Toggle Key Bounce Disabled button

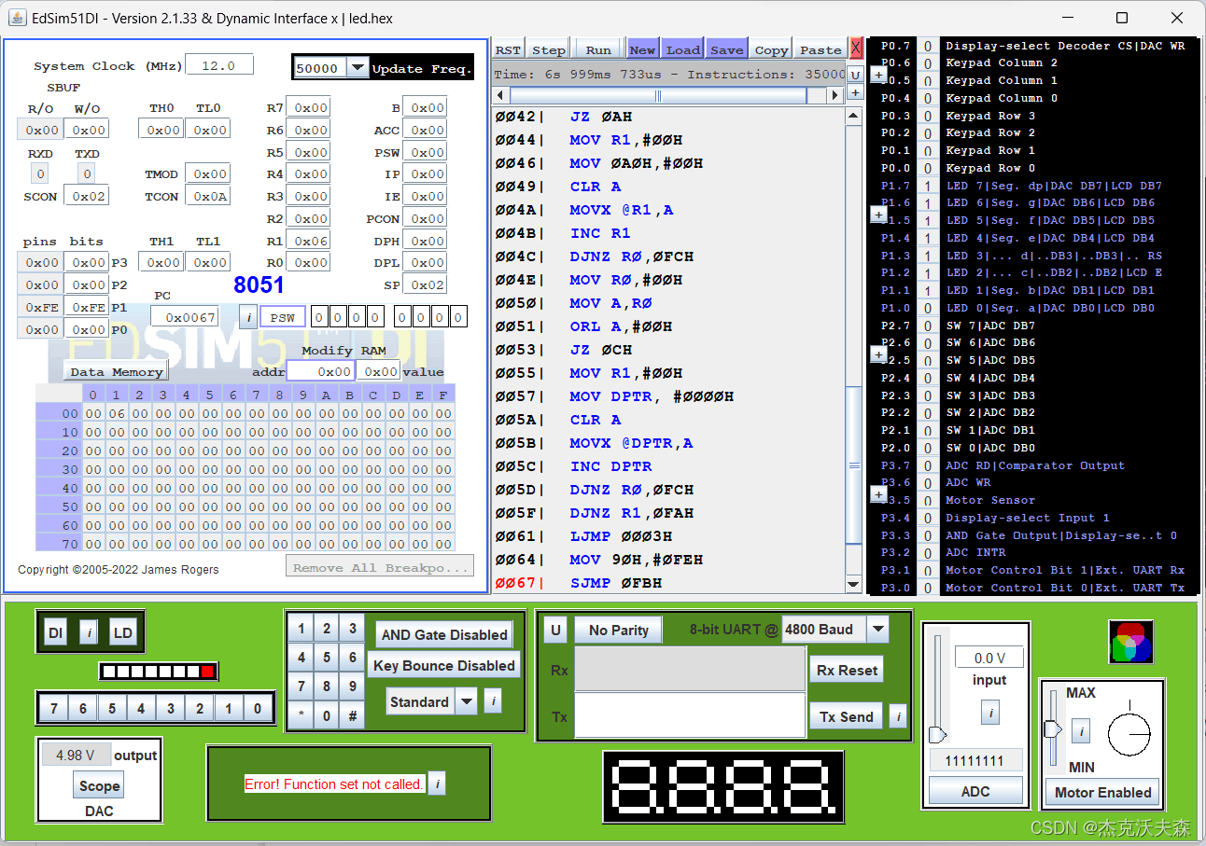pos(444,665)
